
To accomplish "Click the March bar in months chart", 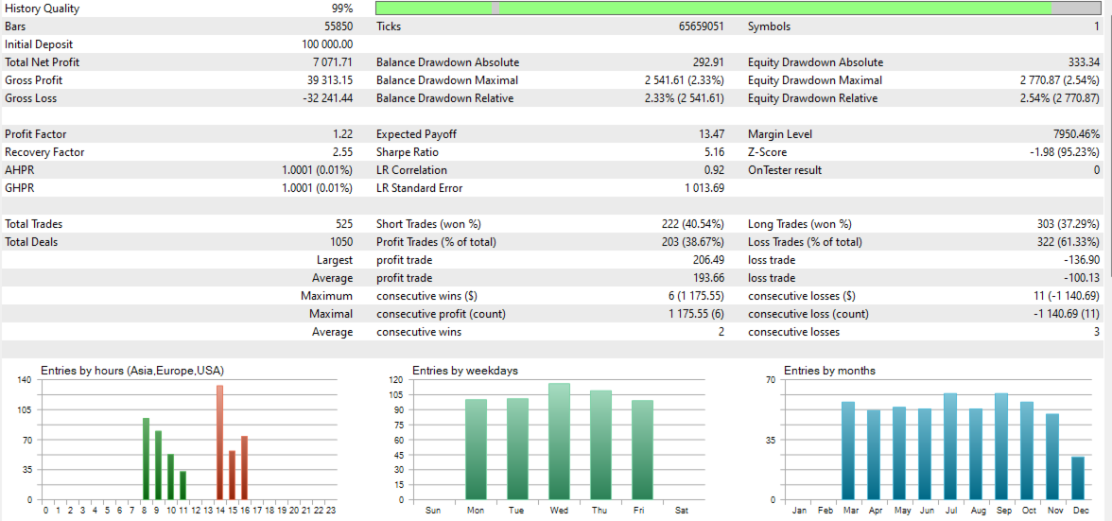I will coord(848,451).
